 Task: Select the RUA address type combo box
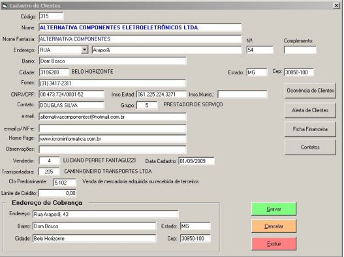(63, 50)
